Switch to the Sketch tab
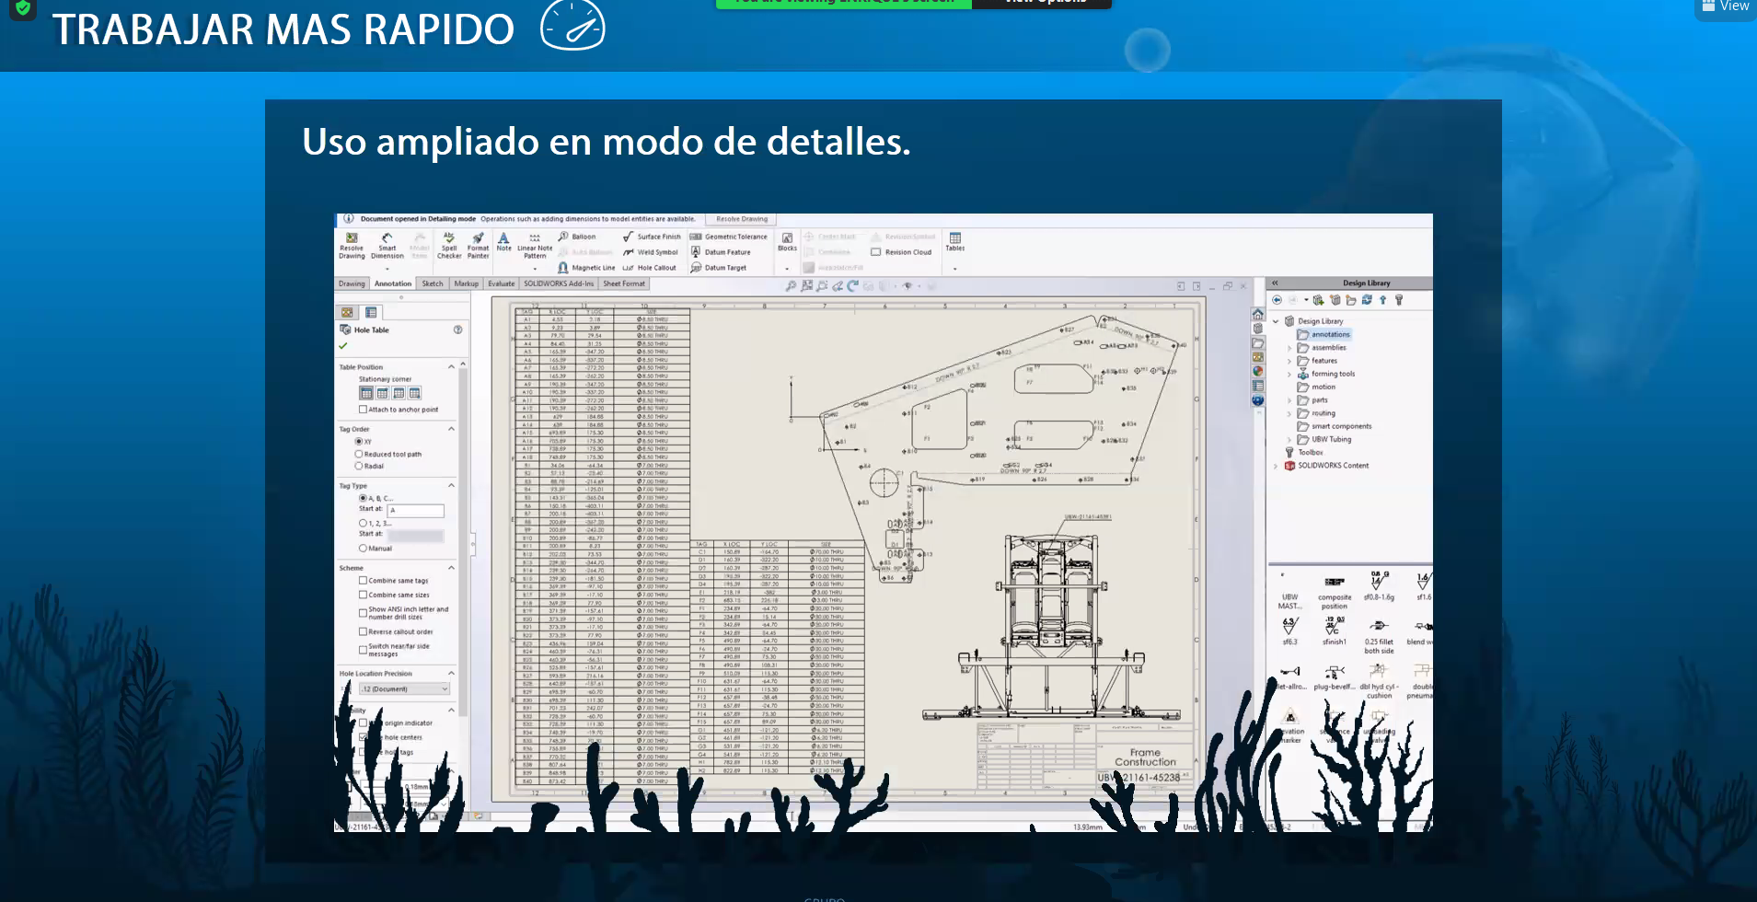The image size is (1757, 902). [x=432, y=283]
